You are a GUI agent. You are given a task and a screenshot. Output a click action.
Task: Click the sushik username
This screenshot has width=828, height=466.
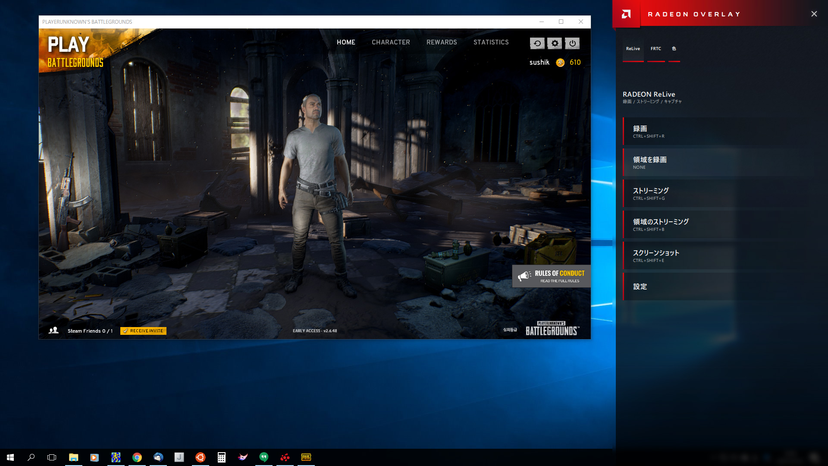pos(539,63)
